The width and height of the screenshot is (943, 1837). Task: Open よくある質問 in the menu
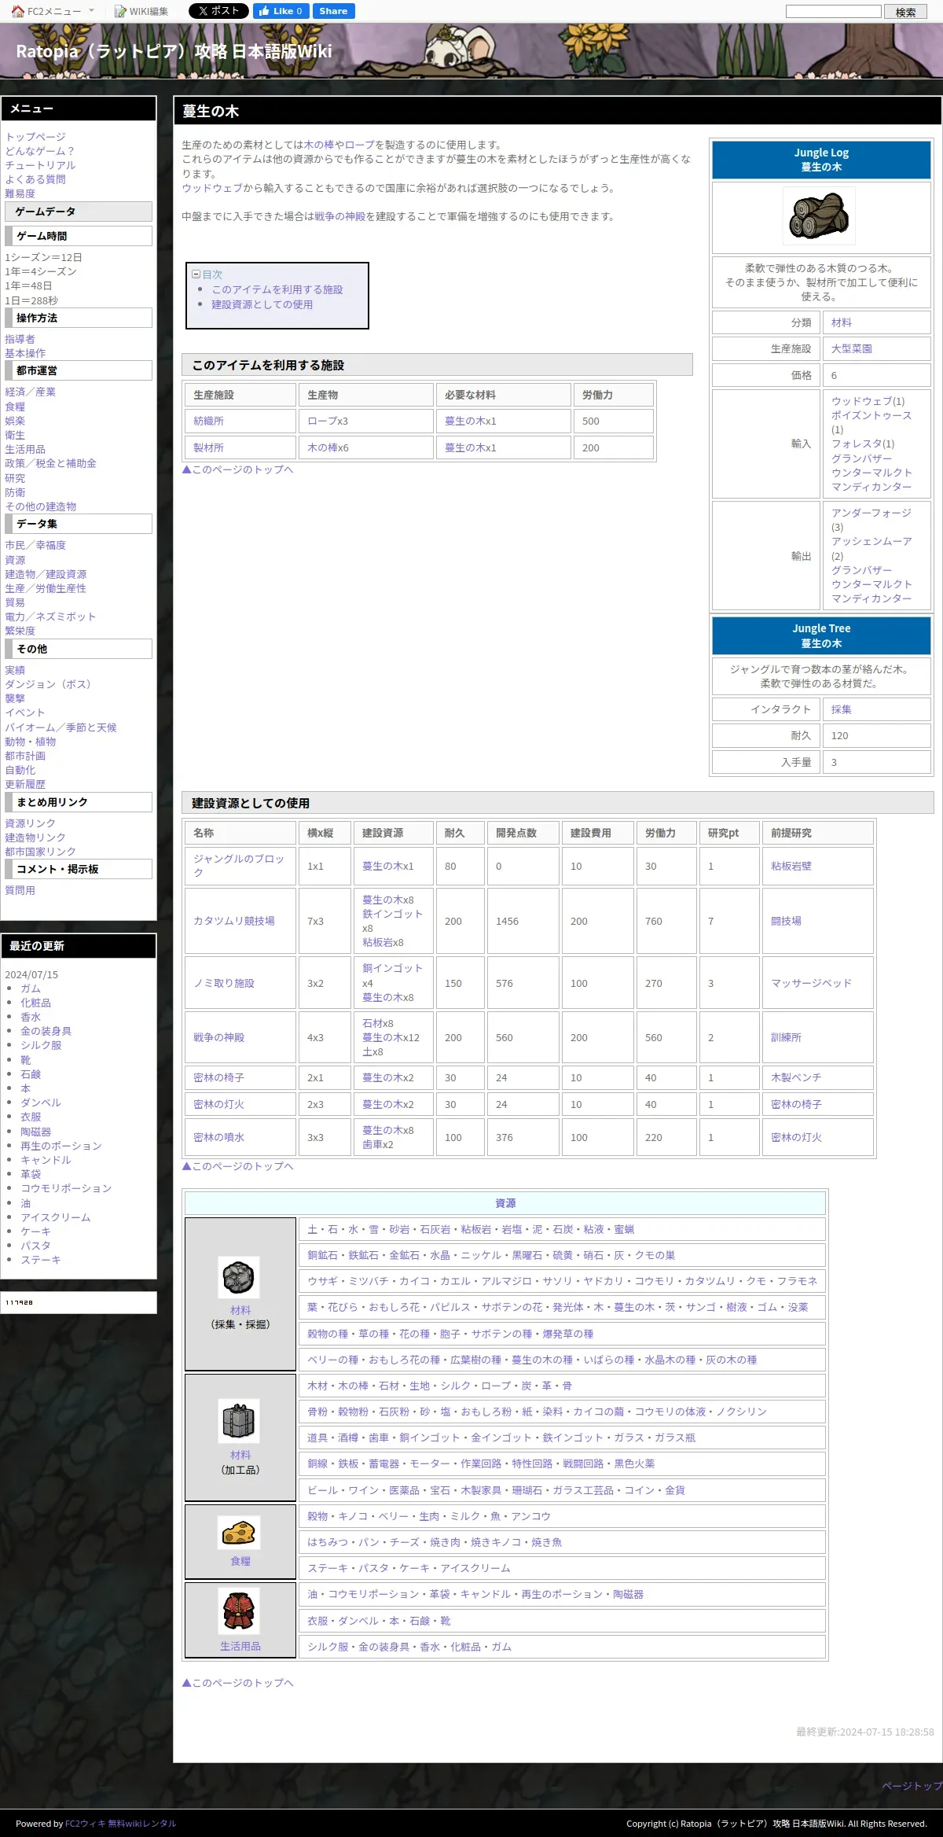(35, 179)
